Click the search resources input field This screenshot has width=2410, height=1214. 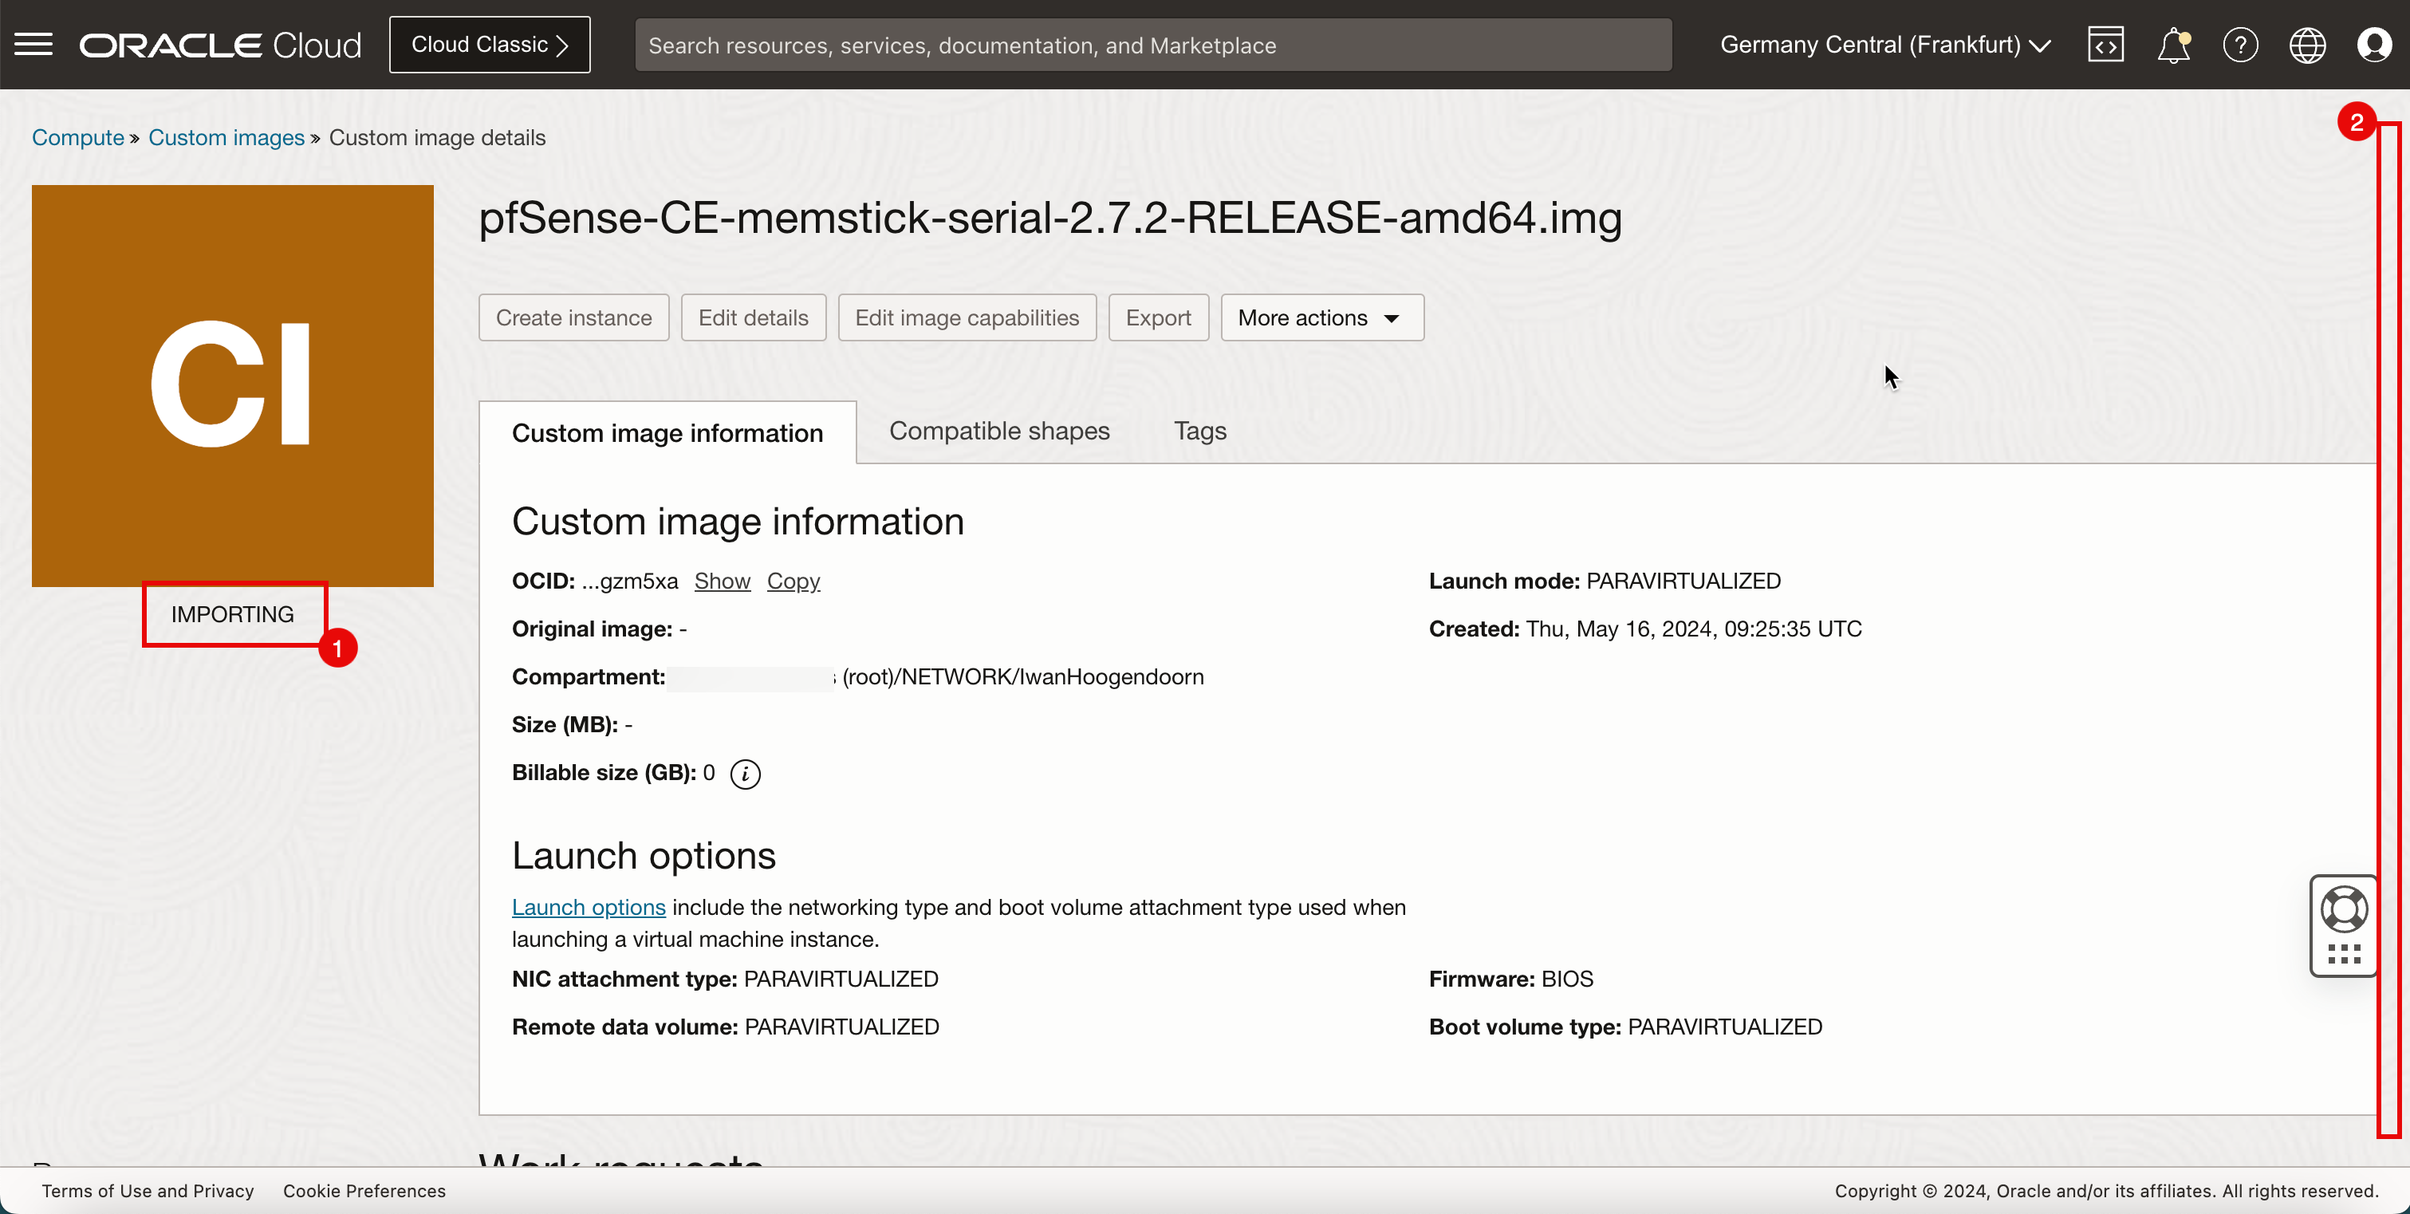tap(1152, 45)
